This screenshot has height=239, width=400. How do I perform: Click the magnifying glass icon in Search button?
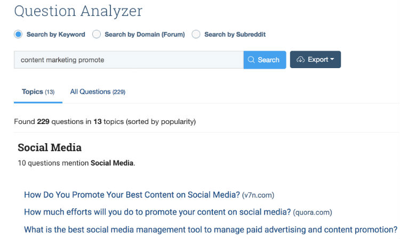coord(251,60)
